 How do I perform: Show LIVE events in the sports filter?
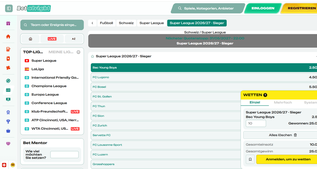(x=52, y=39)
